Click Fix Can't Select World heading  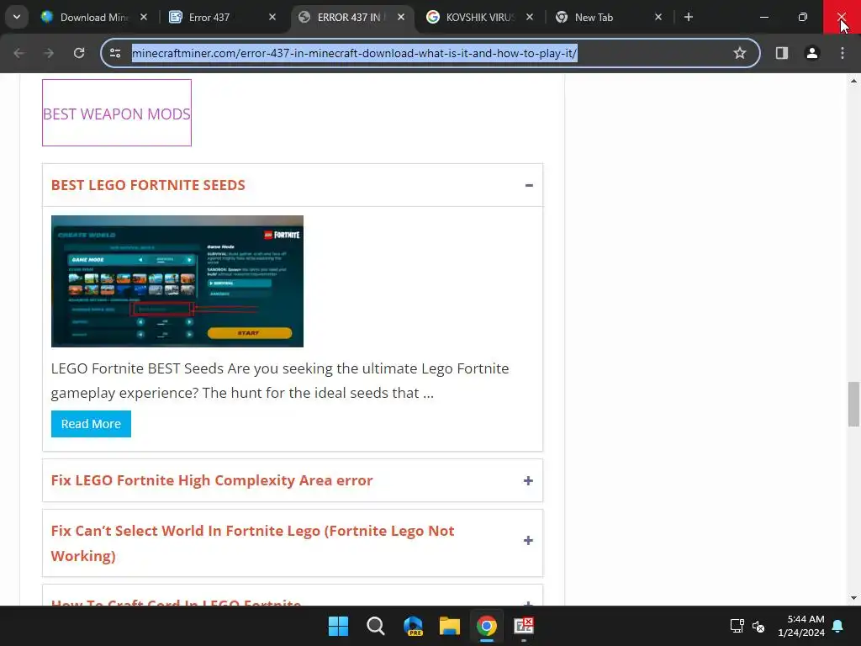(252, 543)
